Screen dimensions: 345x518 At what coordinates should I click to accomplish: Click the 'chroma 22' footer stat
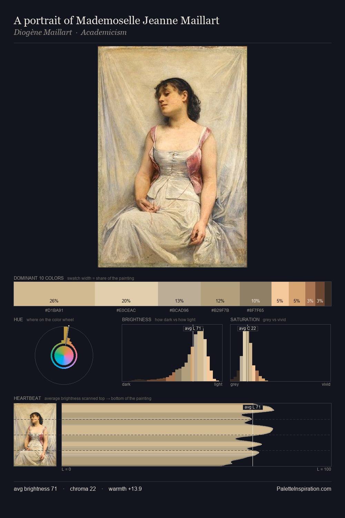(x=83, y=489)
